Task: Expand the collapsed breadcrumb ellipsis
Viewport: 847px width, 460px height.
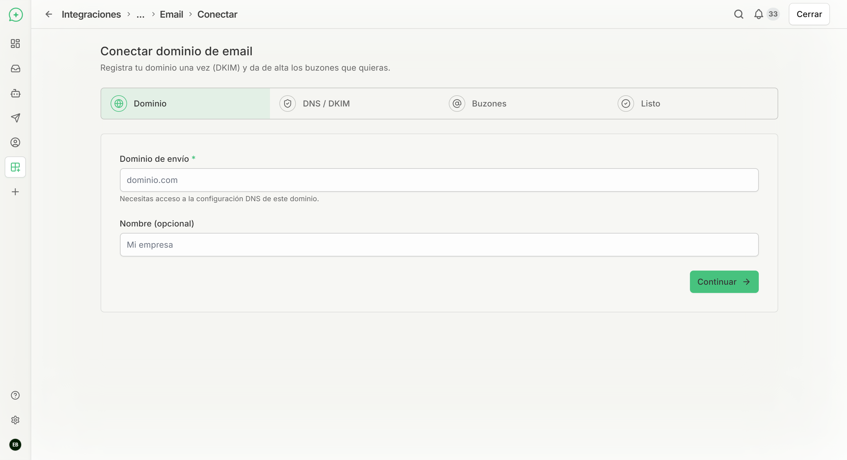Action: [140, 14]
